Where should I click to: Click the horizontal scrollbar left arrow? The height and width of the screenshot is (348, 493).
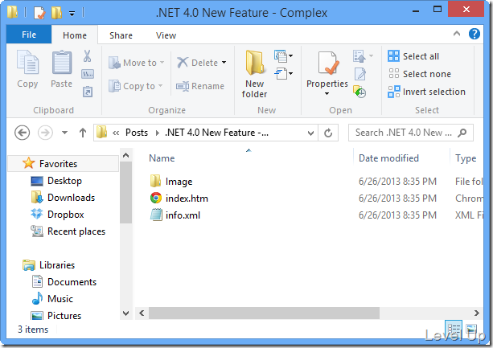tap(142, 313)
